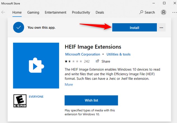177x123 pixels.
Task: Open the Productivity tab
Action: coord(81,12)
